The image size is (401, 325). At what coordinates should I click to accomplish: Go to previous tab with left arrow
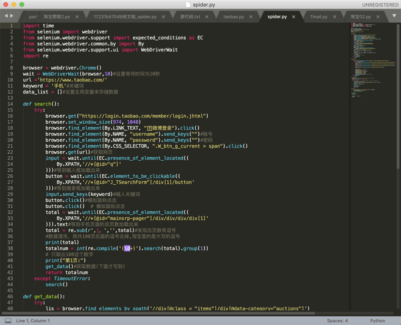tap(6, 16)
